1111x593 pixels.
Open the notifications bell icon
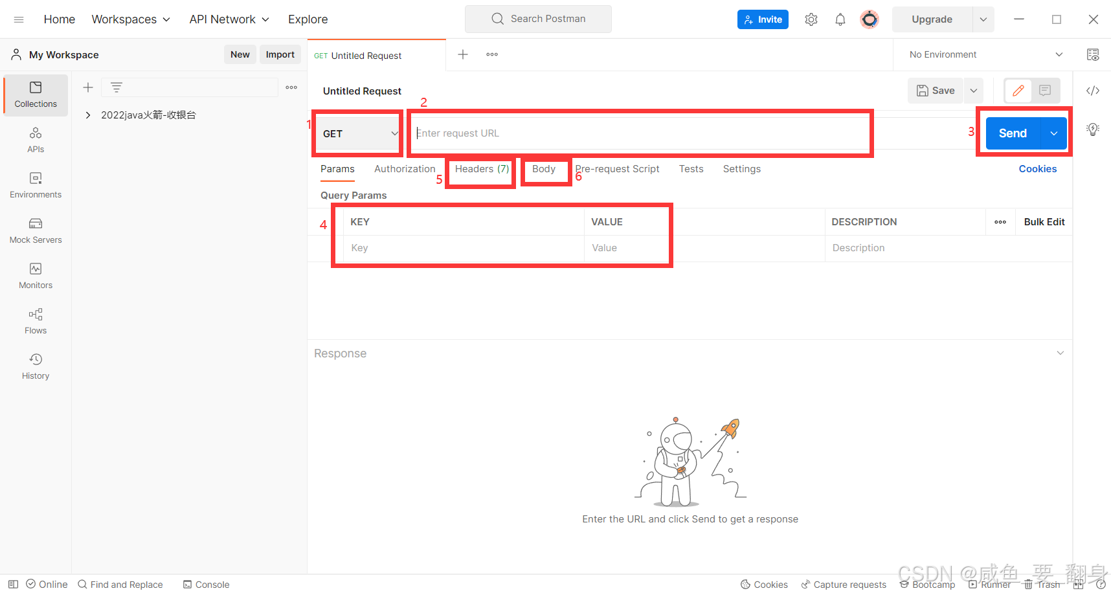tap(840, 19)
